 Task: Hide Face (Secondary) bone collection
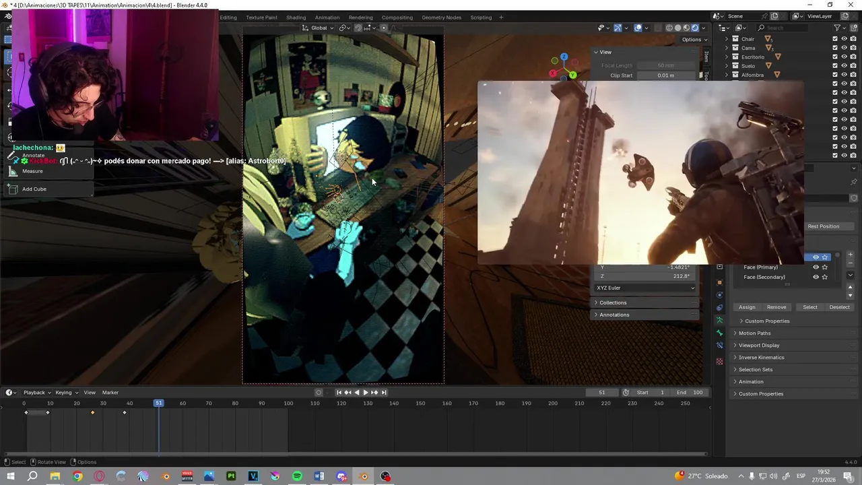tap(816, 277)
